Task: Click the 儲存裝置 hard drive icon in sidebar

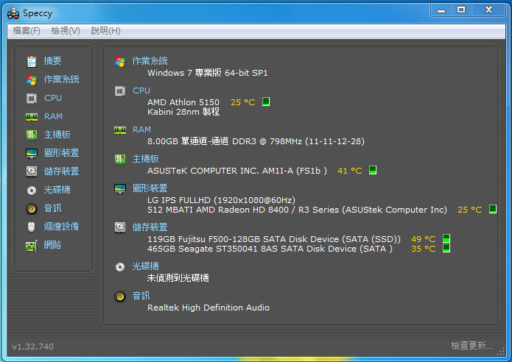Action: (32, 171)
